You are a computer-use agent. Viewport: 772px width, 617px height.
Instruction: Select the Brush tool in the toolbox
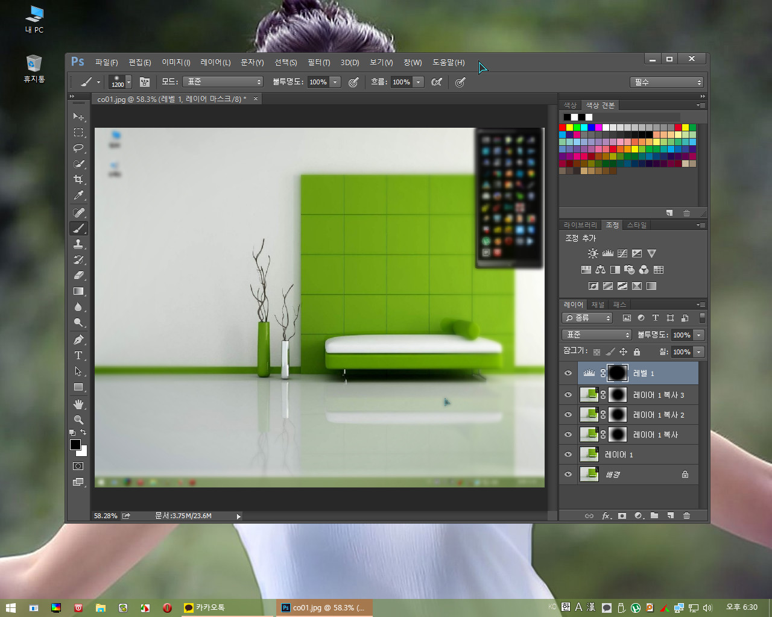pyautogui.click(x=78, y=228)
